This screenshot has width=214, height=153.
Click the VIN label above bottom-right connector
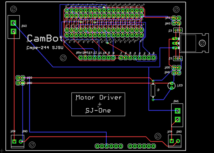[x=170, y=132]
